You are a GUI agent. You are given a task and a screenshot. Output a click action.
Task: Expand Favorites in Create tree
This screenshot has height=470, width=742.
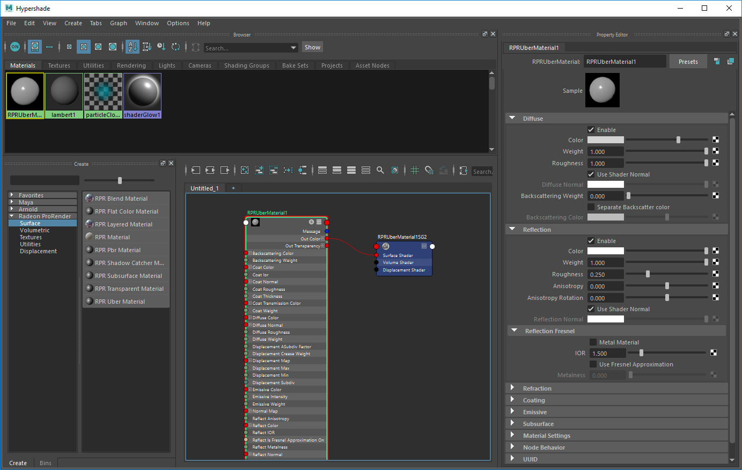(x=12, y=195)
